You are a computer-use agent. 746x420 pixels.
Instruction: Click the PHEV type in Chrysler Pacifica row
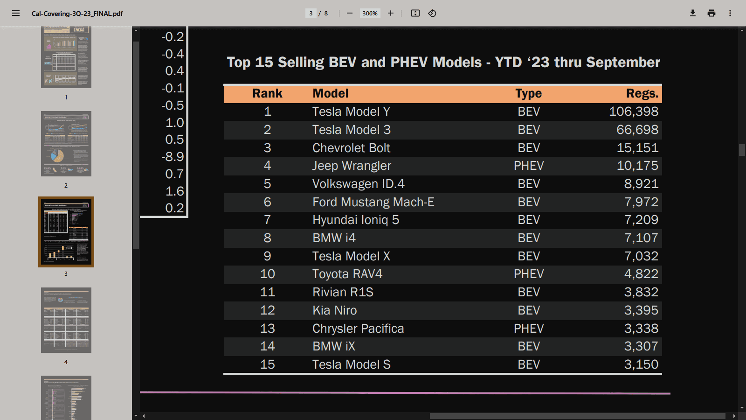[x=529, y=329]
